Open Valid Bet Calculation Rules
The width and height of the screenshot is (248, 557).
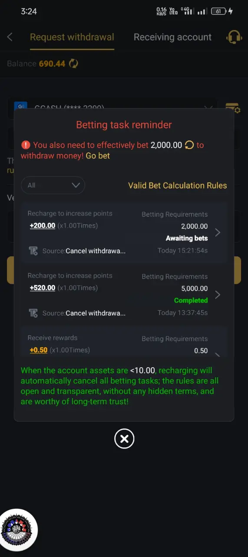[177, 185]
